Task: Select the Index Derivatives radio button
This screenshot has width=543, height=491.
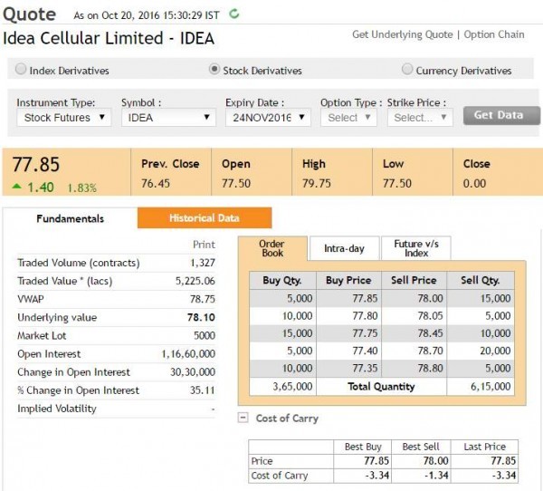Action: 21,70
